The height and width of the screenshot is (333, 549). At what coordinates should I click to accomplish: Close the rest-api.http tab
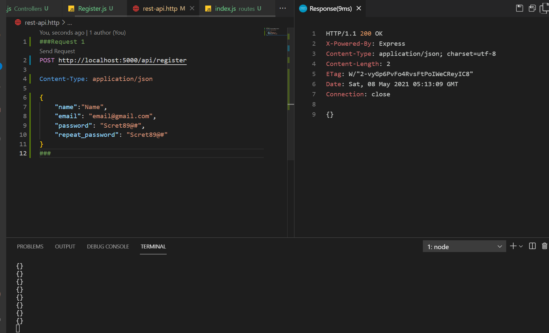click(x=192, y=8)
